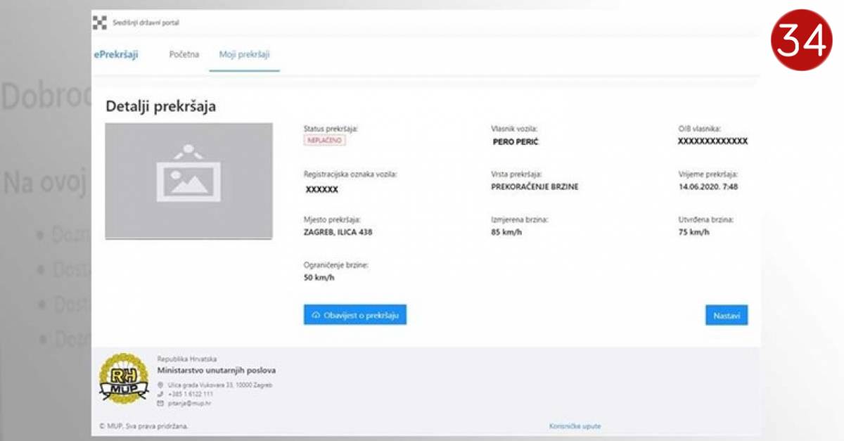Click the envelope email icon in footer
The image size is (844, 441).
pyautogui.click(x=160, y=404)
